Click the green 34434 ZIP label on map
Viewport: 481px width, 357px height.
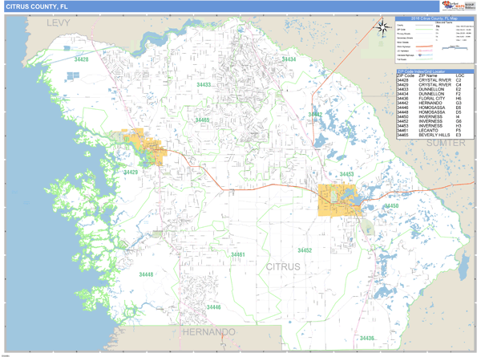pyautogui.click(x=289, y=59)
